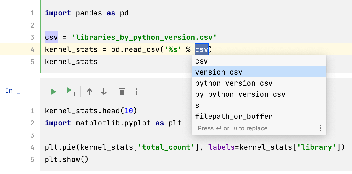Select the csv suggestion
Viewport: 352px width, 174px height.
(x=202, y=61)
